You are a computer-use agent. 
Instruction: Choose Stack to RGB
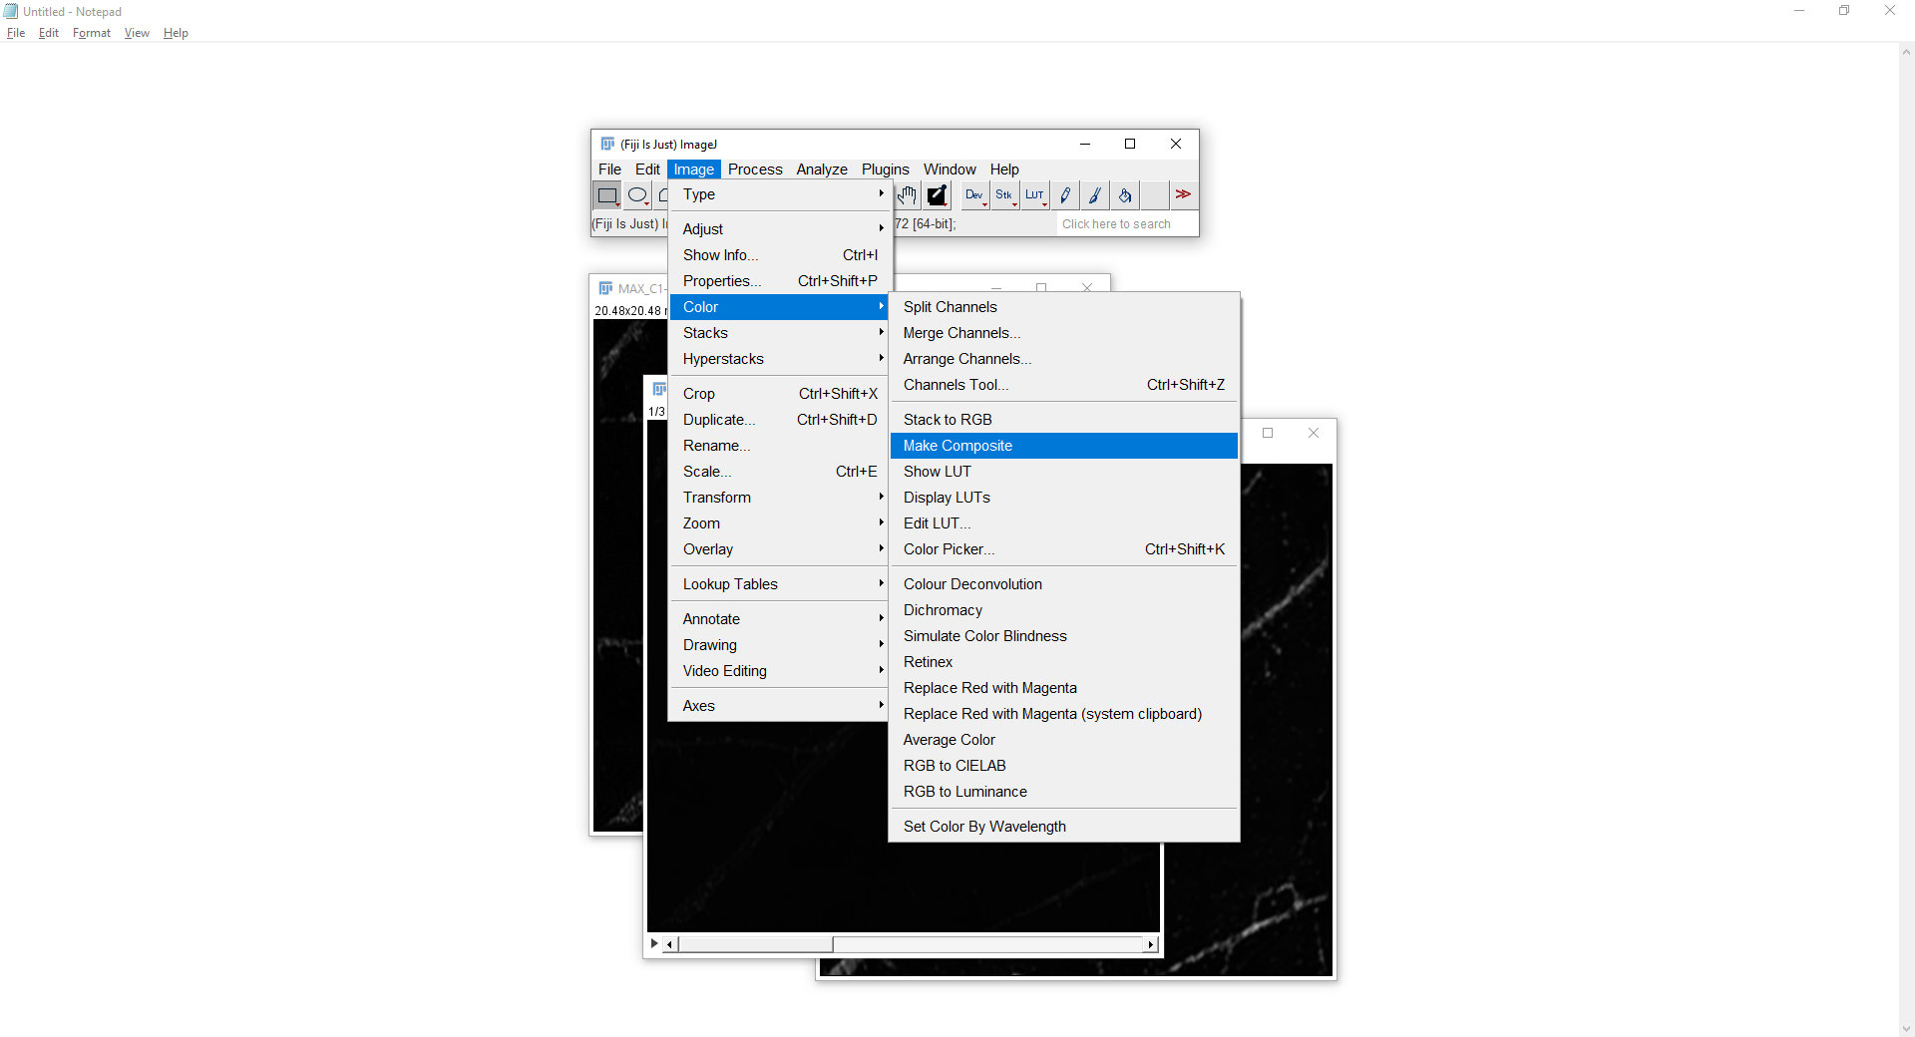tap(1064, 420)
